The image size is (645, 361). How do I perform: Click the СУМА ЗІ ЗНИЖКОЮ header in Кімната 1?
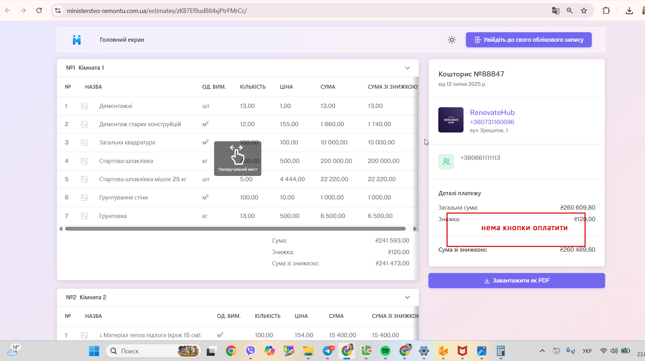(392, 87)
